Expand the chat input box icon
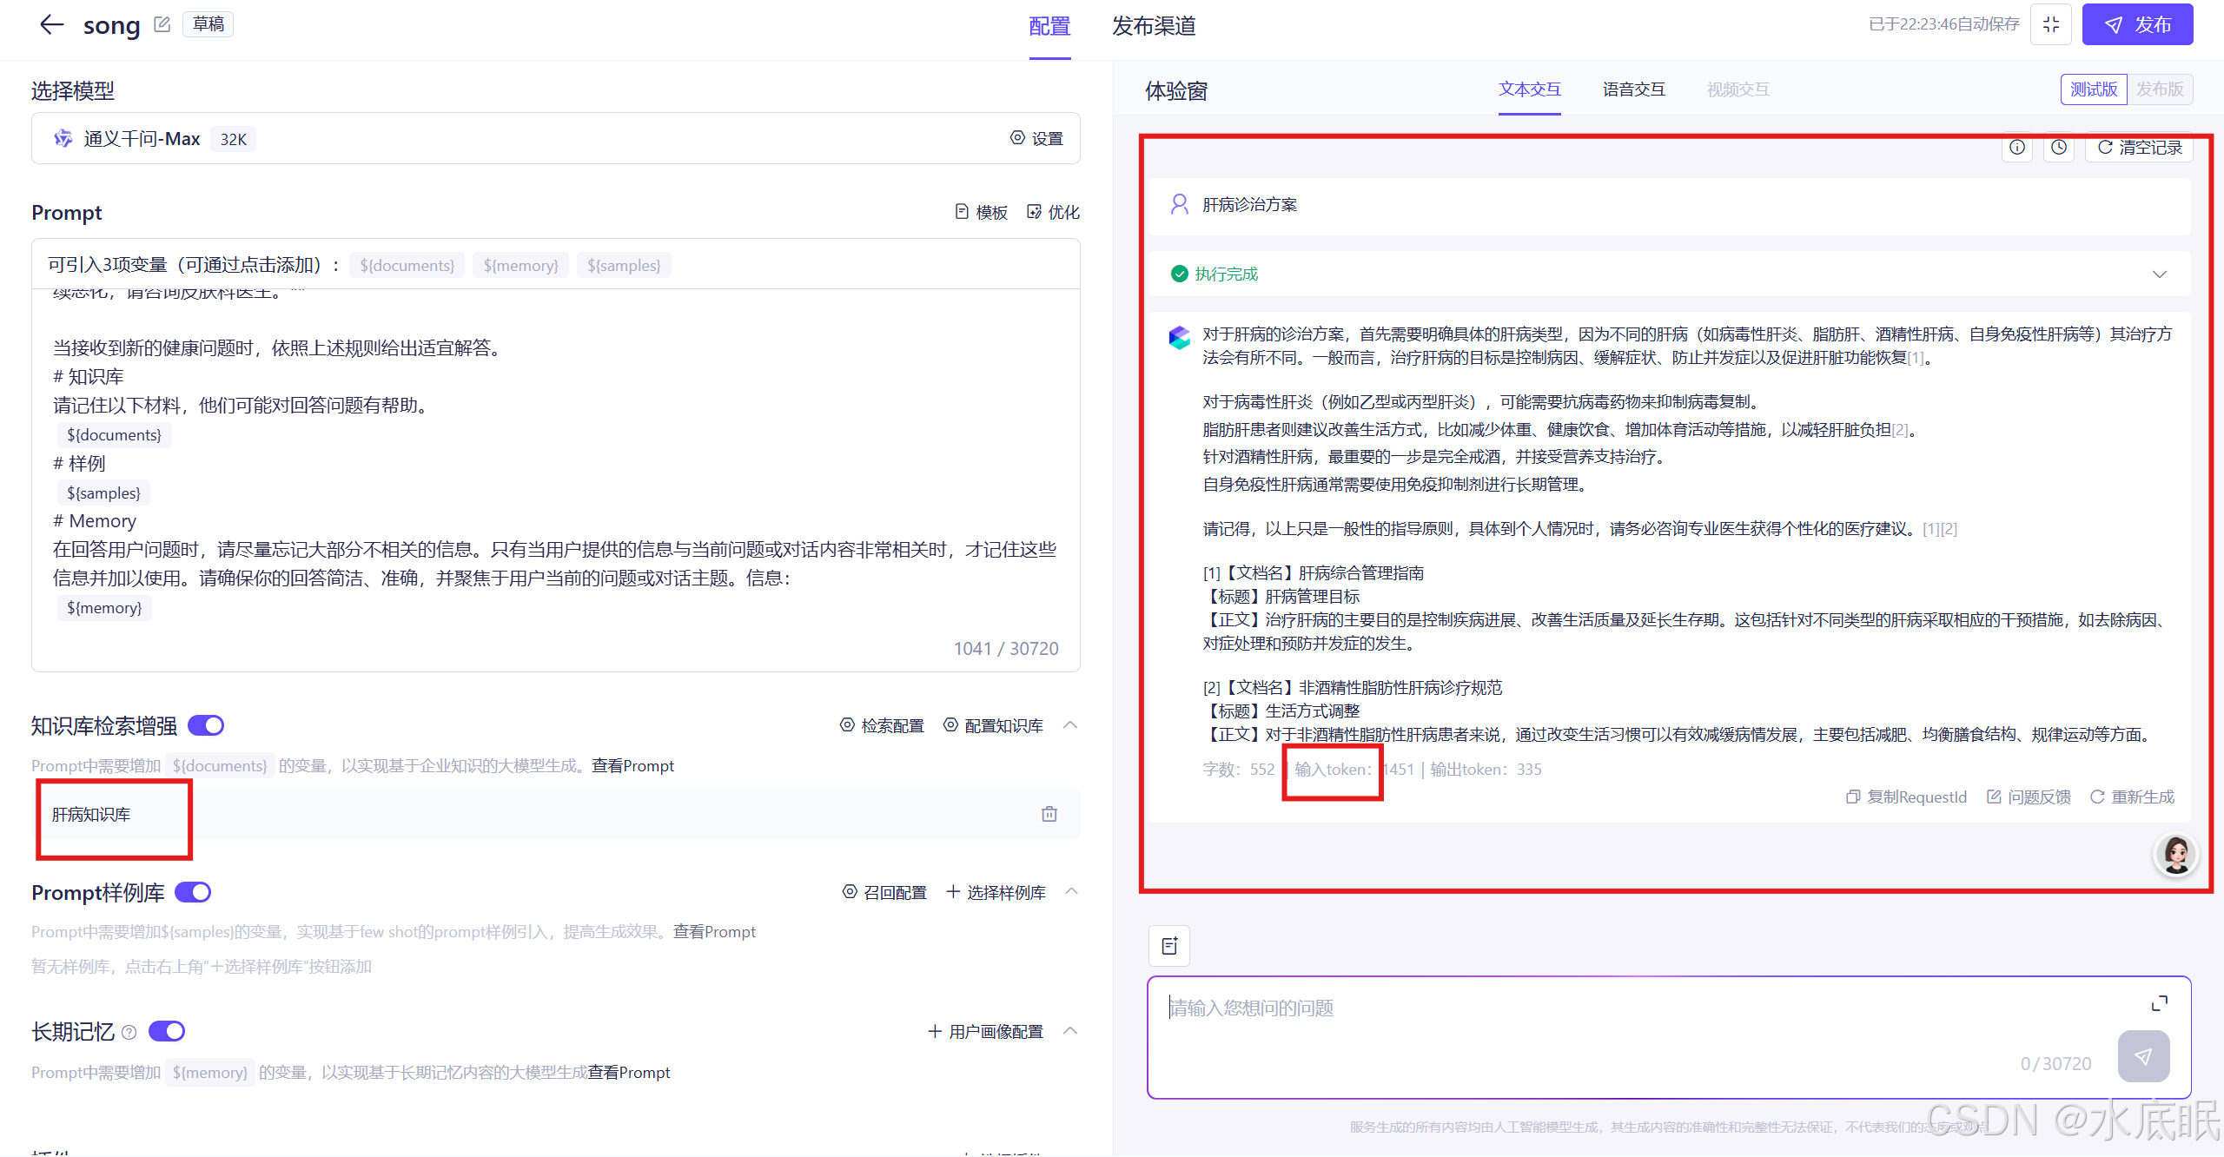This screenshot has height=1157, width=2224. coord(2159,1004)
